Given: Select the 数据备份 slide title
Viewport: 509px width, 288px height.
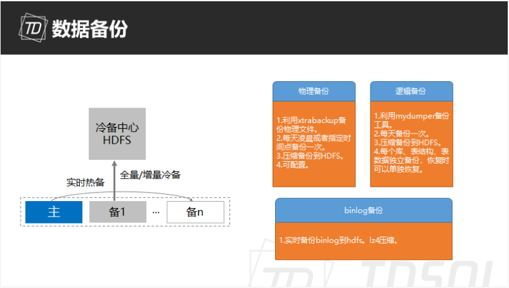Looking at the screenshot, I should (90, 29).
